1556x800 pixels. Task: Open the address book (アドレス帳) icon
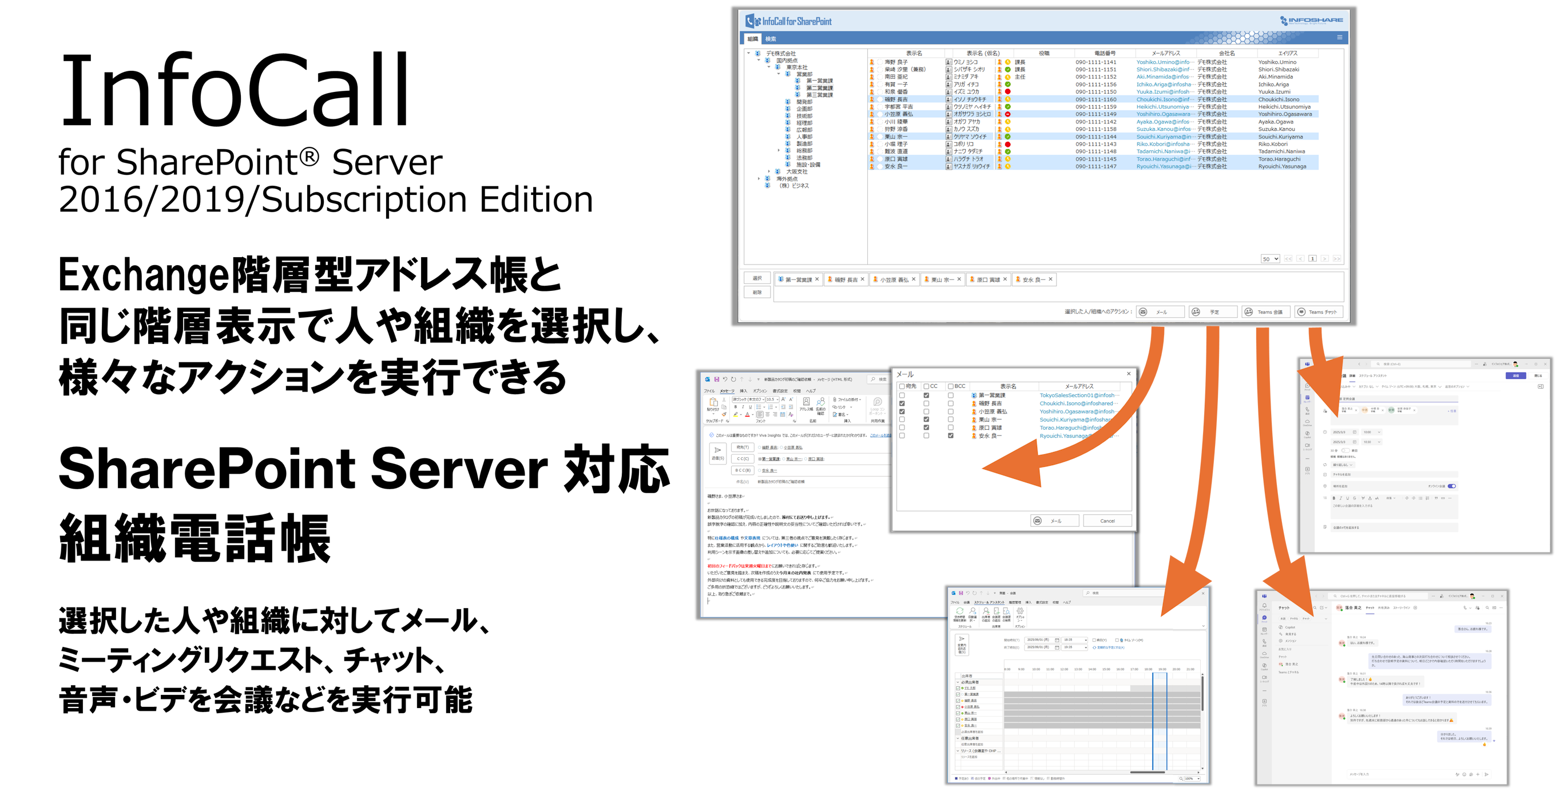[806, 403]
